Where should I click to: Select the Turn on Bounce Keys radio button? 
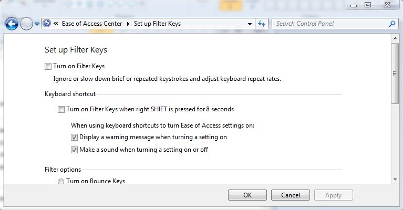pos(61,182)
